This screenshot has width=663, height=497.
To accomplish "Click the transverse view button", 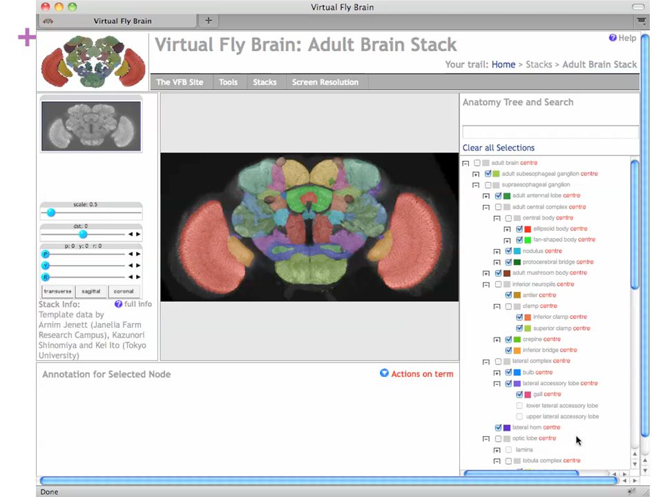I will pos(58,291).
